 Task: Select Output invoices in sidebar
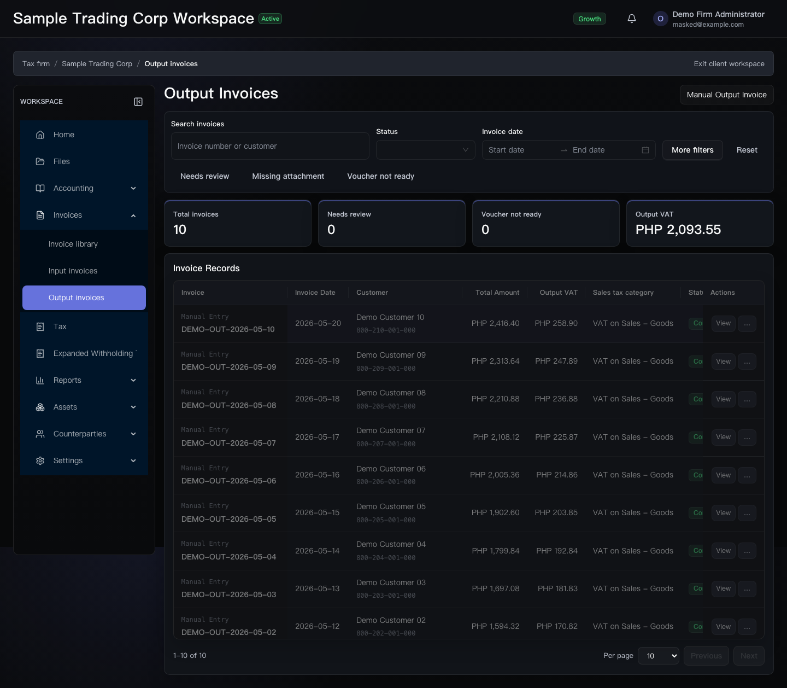[x=84, y=298]
